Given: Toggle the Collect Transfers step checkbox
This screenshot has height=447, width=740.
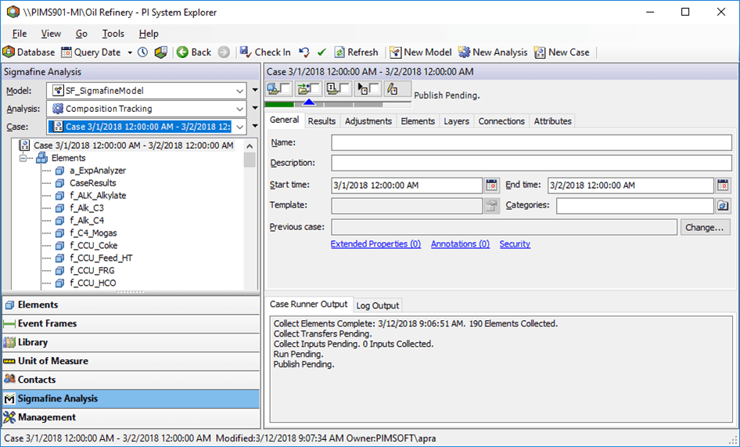Looking at the screenshot, I should click(x=314, y=88).
